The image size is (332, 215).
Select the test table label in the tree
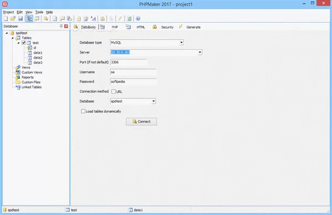coord(35,43)
